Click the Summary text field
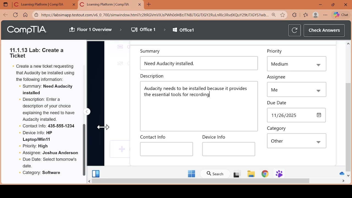This screenshot has width=352, height=198. point(199,63)
